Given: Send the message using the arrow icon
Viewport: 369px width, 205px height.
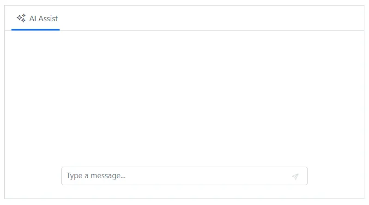Looking at the screenshot, I should [x=296, y=176].
